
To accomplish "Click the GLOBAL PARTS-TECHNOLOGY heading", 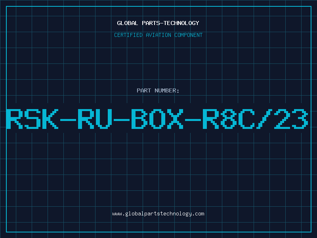I will (x=158, y=23).
